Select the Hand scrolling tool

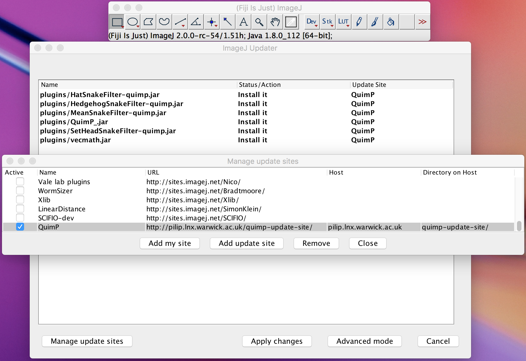click(275, 22)
